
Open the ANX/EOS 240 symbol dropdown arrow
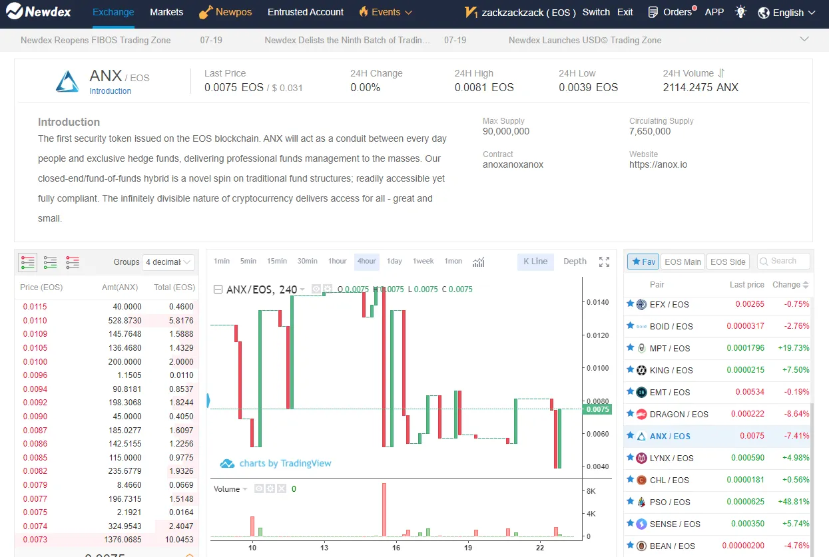pos(302,289)
